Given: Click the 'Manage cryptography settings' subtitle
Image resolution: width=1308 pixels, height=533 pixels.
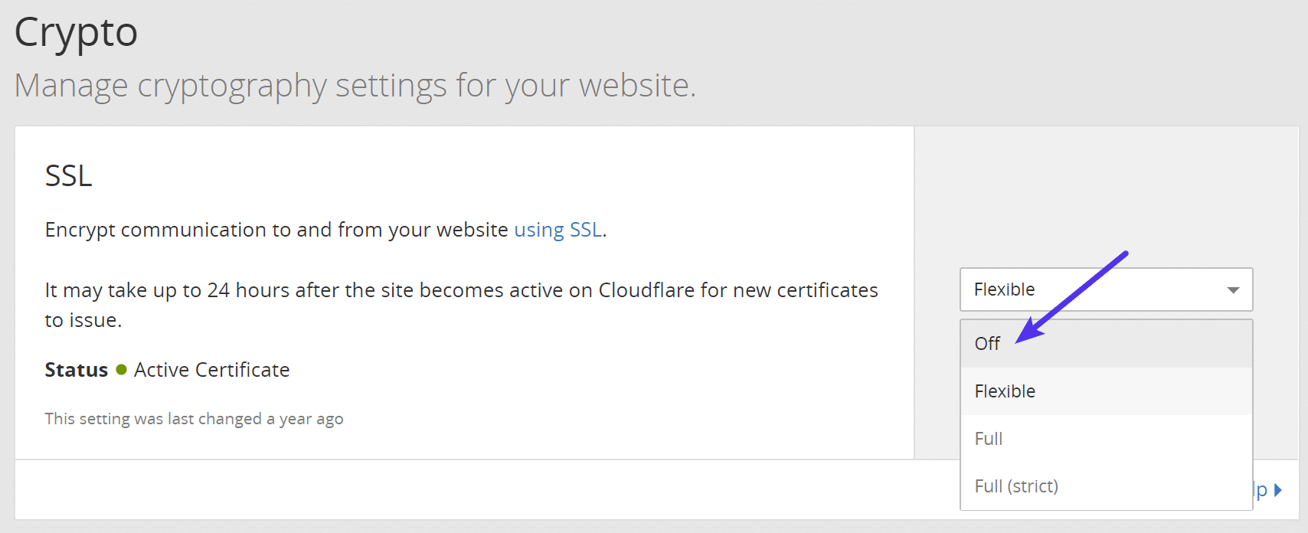Looking at the screenshot, I should coord(355,85).
